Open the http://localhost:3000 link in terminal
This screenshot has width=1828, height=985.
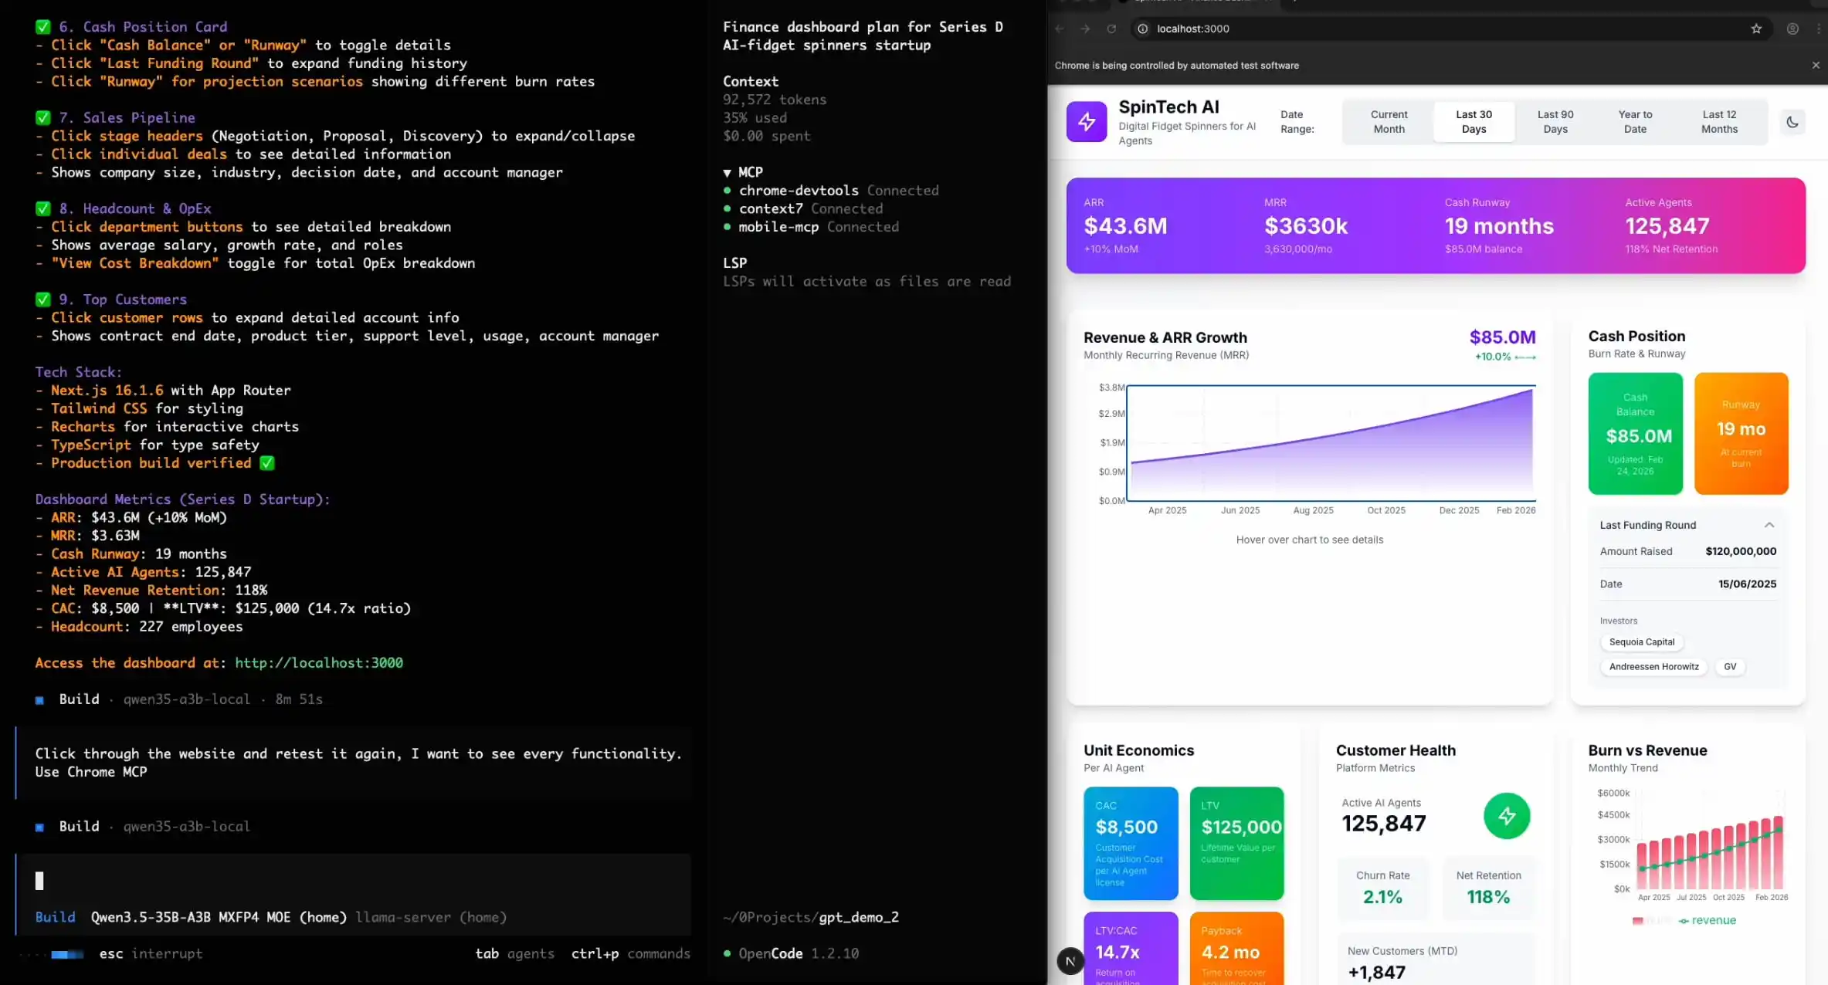pyautogui.click(x=318, y=663)
